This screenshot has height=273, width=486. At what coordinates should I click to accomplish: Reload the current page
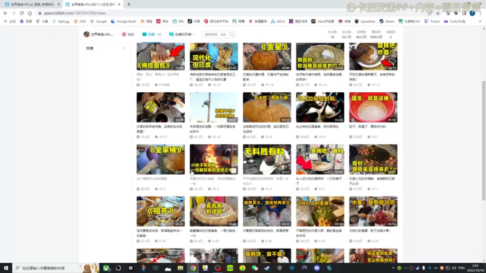(x=22, y=13)
